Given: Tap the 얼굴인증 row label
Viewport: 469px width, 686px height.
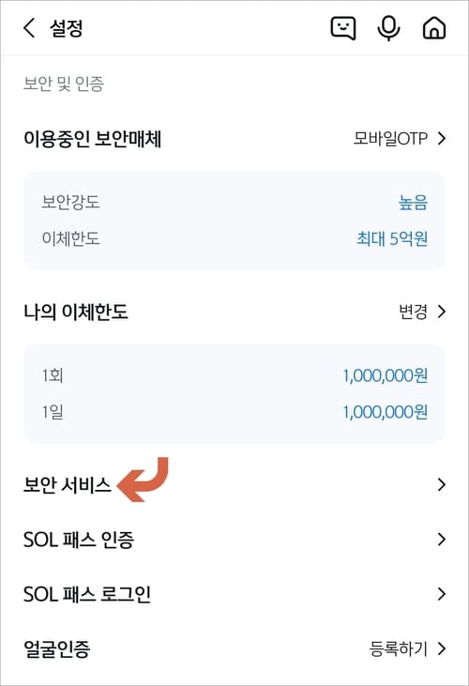Looking at the screenshot, I should coord(57,648).
